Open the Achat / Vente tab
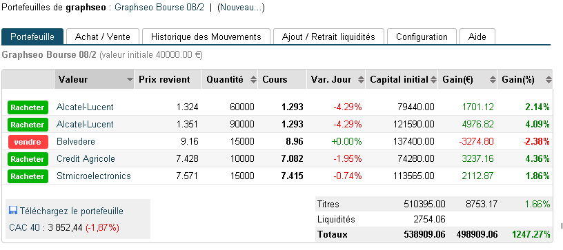This screenshot has height=250, width=563. coord(102,37)
